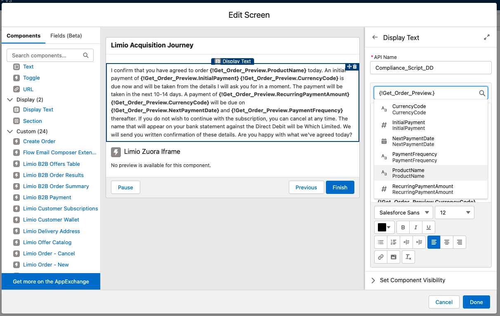Insert a numbered list

pos(394,242)
